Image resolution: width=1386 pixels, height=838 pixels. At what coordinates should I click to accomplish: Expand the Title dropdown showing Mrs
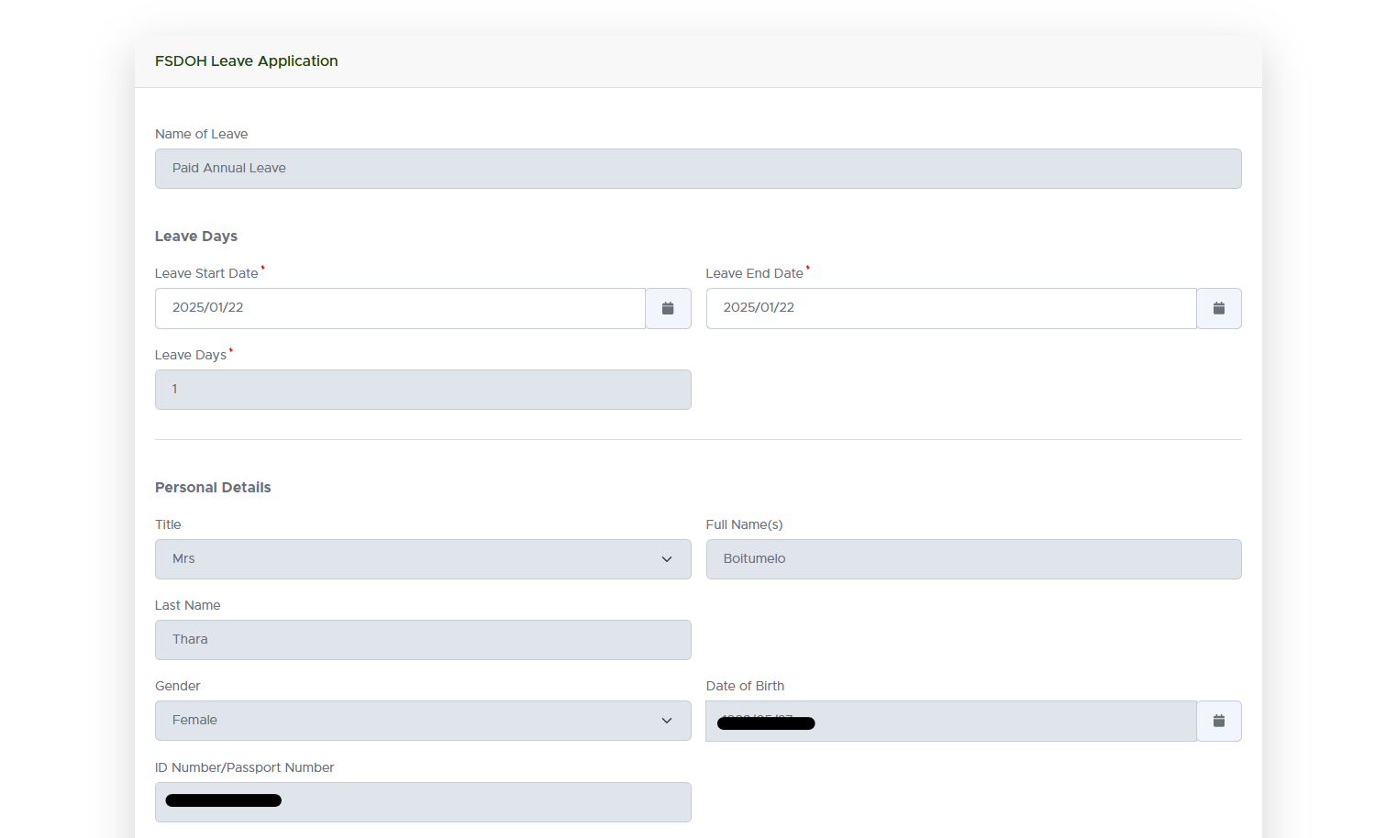[x=423, y=559]
